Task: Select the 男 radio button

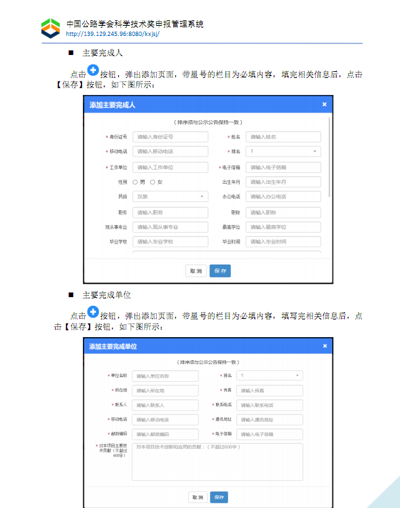Action: [x=135, y=182]
